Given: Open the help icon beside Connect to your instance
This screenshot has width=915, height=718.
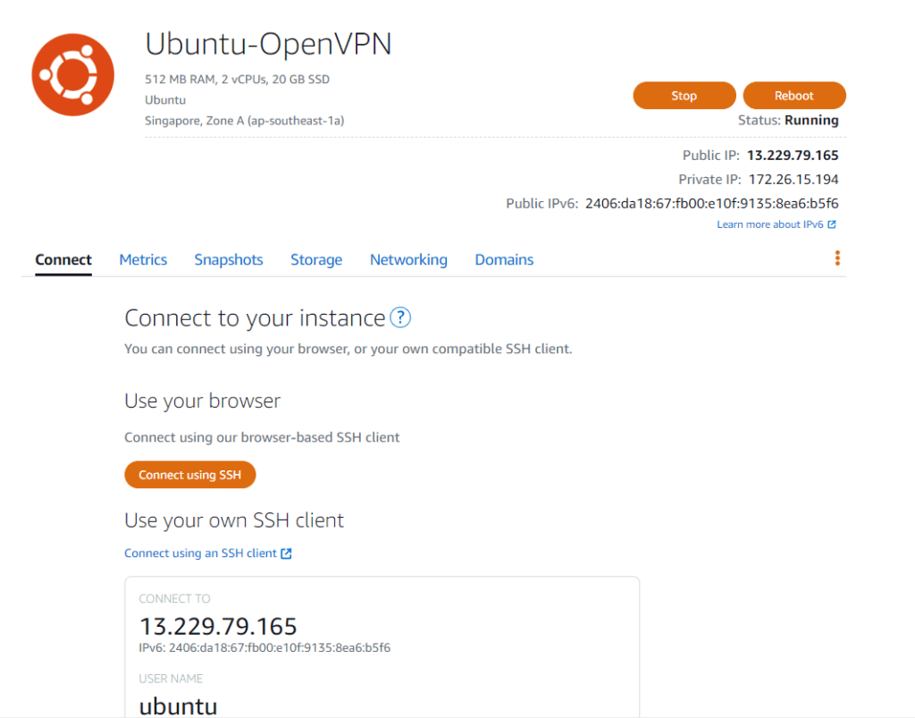Looking at the screenshot, I should 401,317.
